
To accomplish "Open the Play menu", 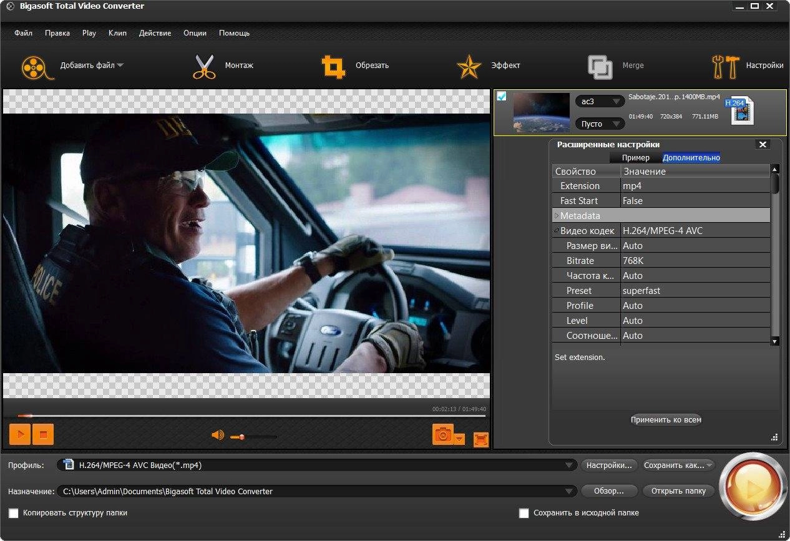I will (89, 32).
